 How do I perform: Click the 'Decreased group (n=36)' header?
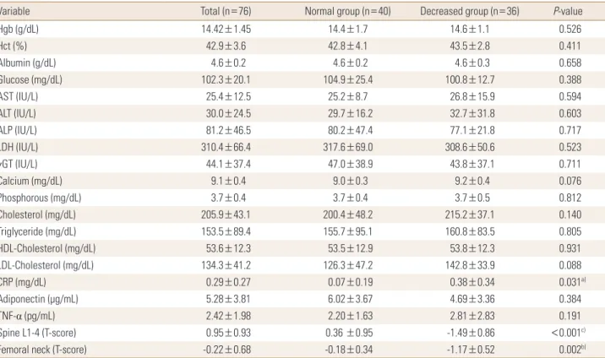point(470,11)
